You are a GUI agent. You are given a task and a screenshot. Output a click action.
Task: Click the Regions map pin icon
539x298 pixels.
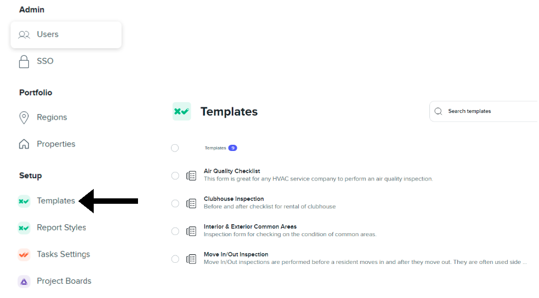click(x=24, y=117)
